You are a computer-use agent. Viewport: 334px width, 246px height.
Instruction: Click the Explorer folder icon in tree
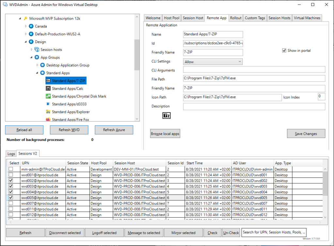[48, 112]
